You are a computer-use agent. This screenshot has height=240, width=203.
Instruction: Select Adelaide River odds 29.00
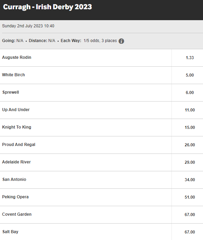187,162
